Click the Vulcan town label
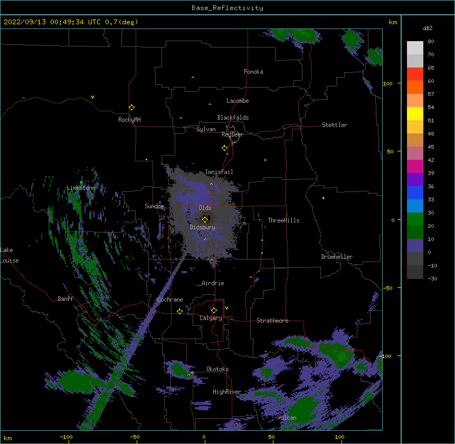The width and height of the screenshot is (455, 444). tap(287, 417)
